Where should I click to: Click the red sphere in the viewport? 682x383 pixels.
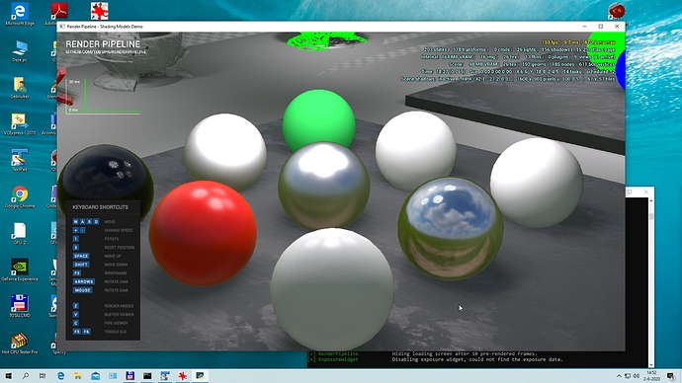click(x=203, y=233)
